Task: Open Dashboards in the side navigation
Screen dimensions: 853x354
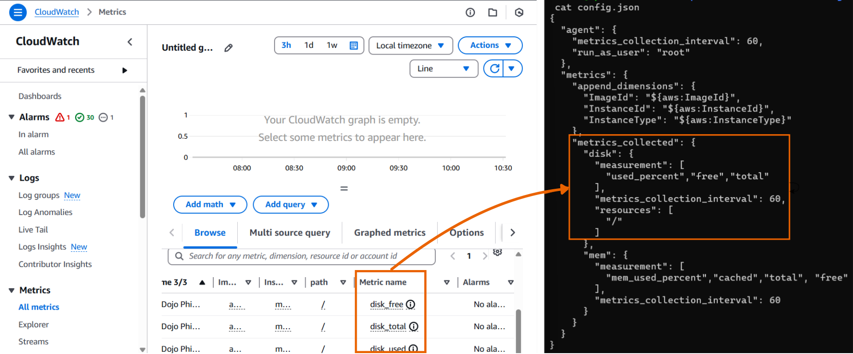Action: 40,96
